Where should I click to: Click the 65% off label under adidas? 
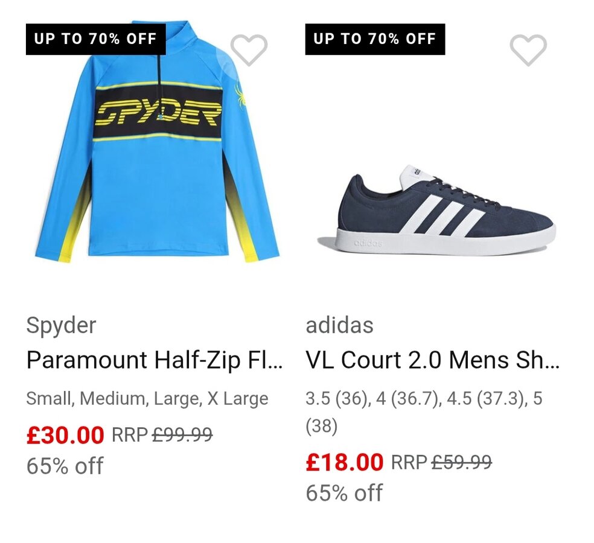coord(344,493)
